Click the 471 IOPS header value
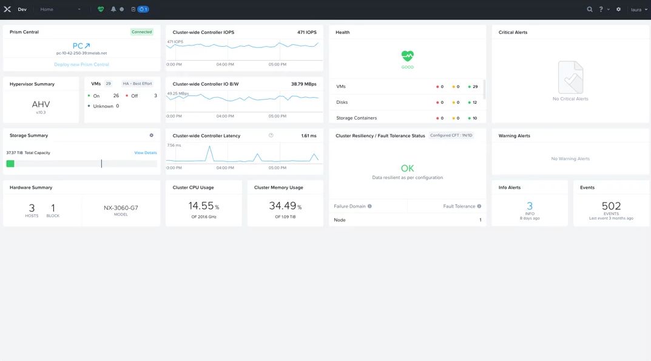 [307, 32]
